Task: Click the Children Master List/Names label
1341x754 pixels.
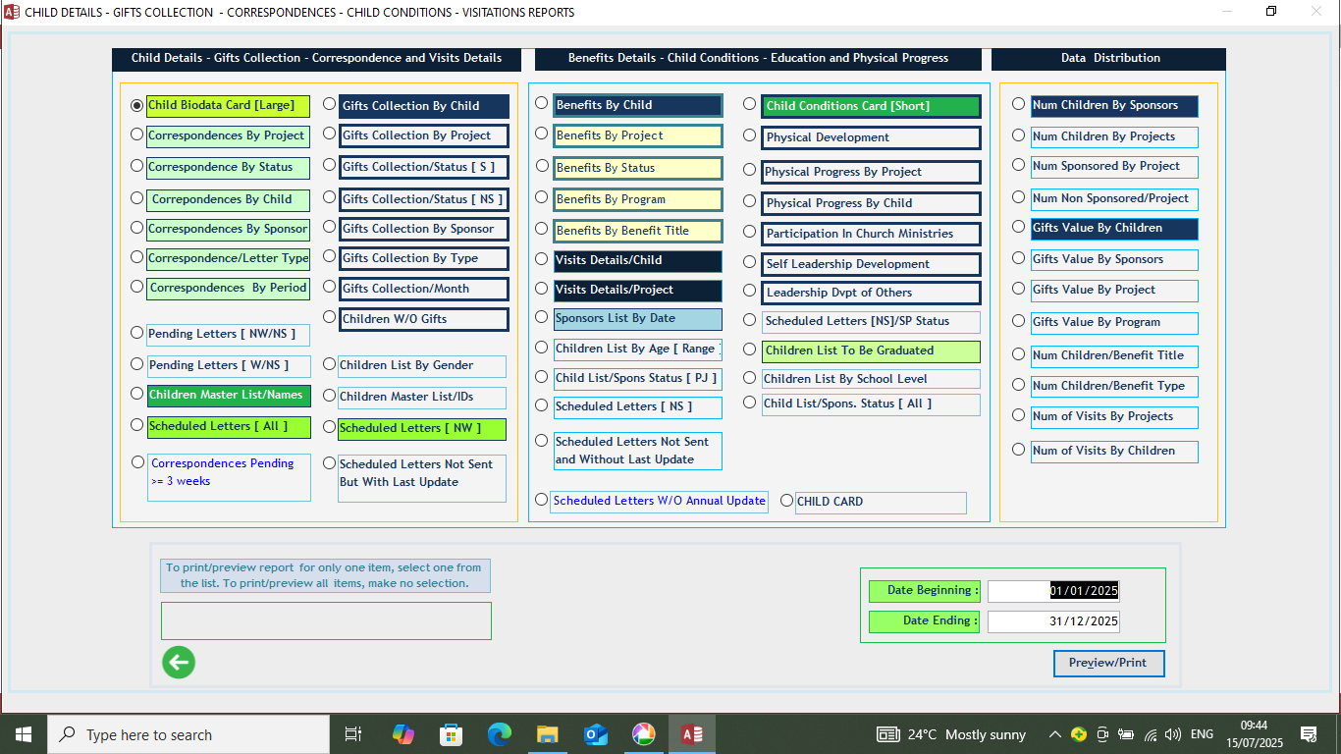Action: click(228, 396)
